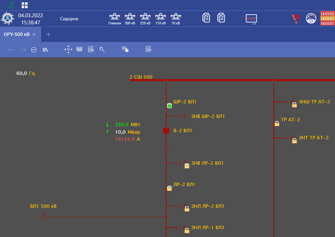Image resolution: width=335 pixels, height=237 pixels.
Task: Add a new tab with plus button
Action: coord(49,34)
